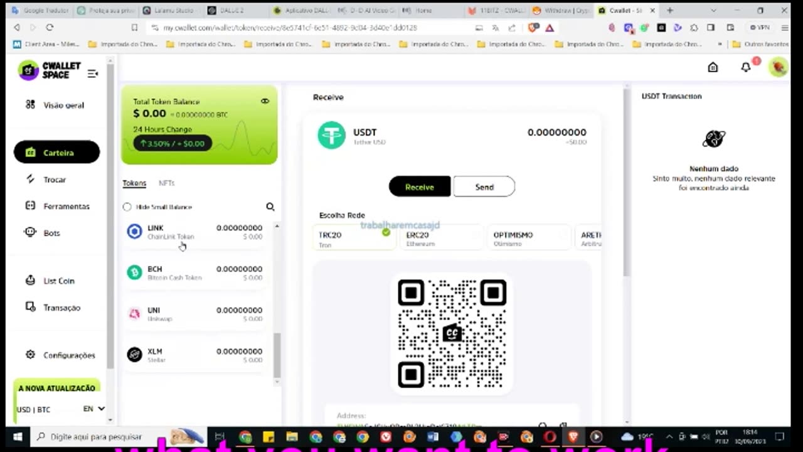This screenshot has height=452, width=803.
Task: Switch to the Tokens tab
Action: point(134,183)
